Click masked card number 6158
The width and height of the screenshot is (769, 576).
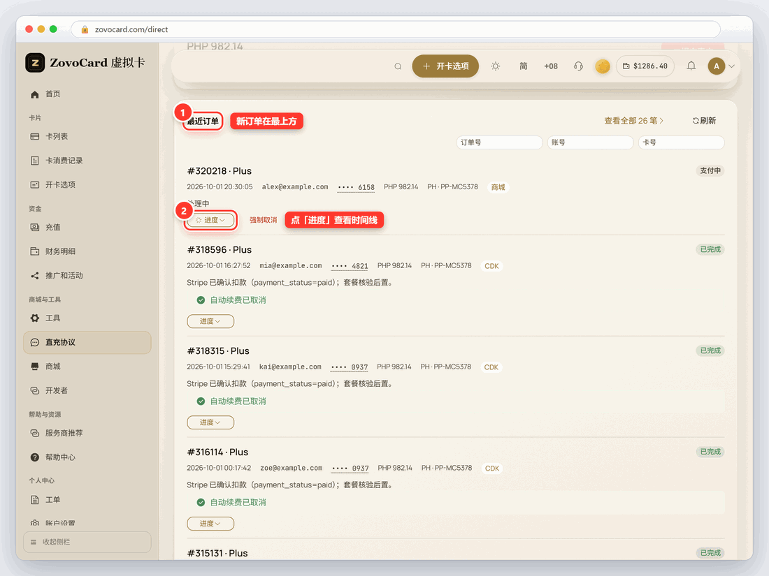click(x=356, y=187)
